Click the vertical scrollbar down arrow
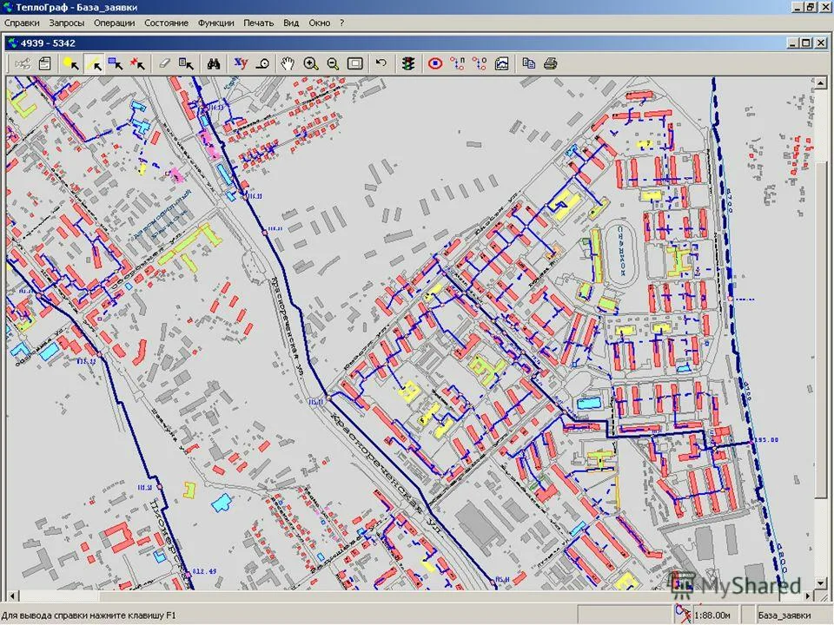 821,583
